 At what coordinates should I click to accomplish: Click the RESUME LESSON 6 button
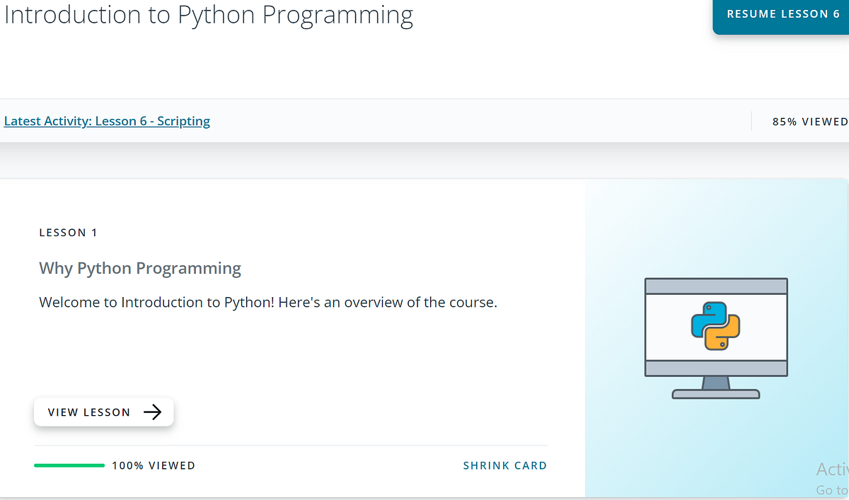pyautogui.click(x=782, y=16)
